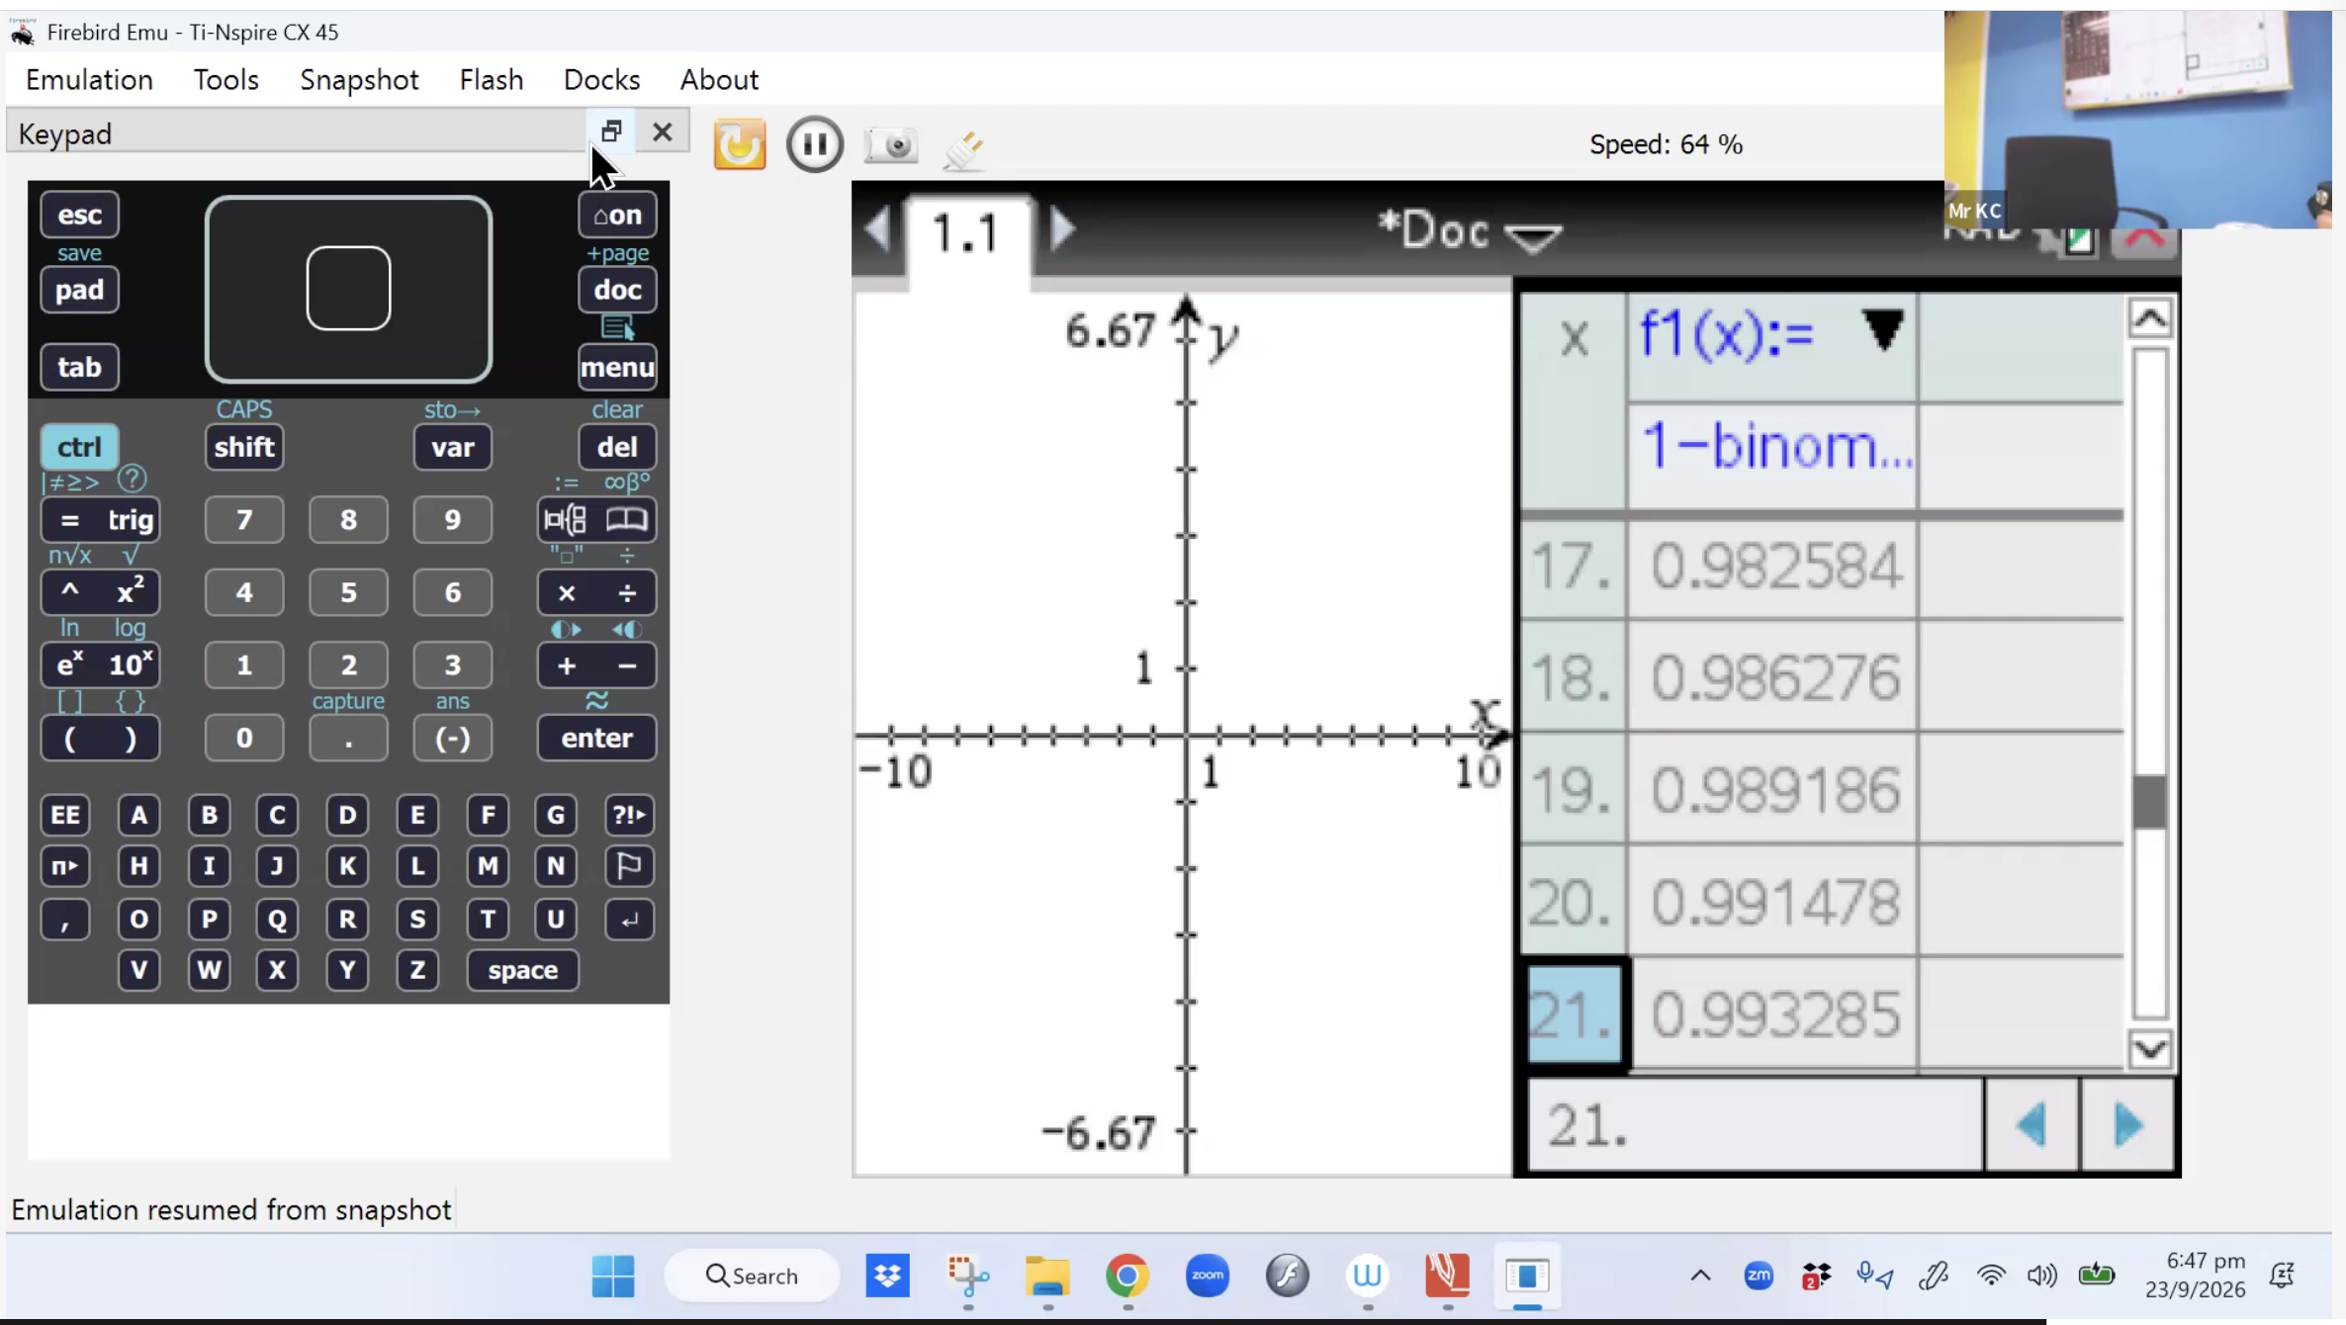
Task: Toggle the shift modifier key
Action: click(244, 447)
